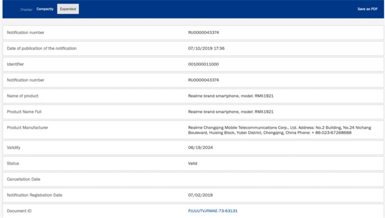385x218 pixels.
Task: Select the Realme Chongqing manufacturer address text
Action: (x=279, y=130)
